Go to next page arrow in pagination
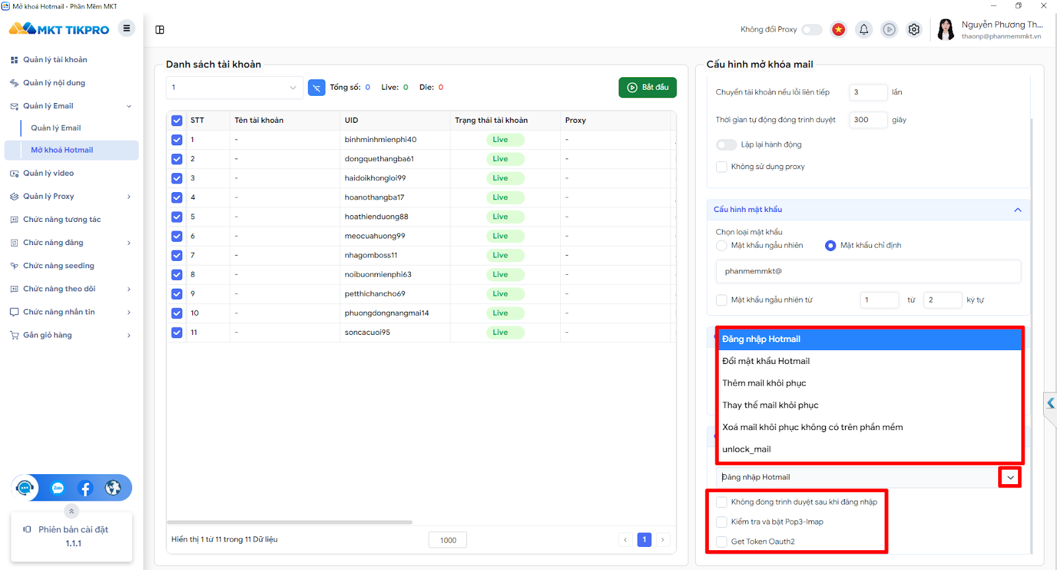Screen dimensions: 1057x570 pyautogui.click(x=663, y=540)
